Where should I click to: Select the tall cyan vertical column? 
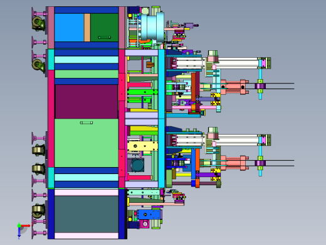pos(161,119)
